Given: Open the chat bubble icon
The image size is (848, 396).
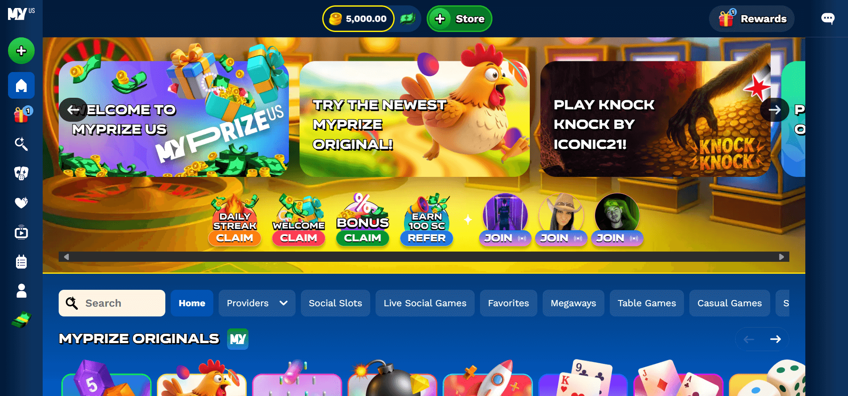Looking at the screenshot, I should pyautogui.click(x=828, y=19).
